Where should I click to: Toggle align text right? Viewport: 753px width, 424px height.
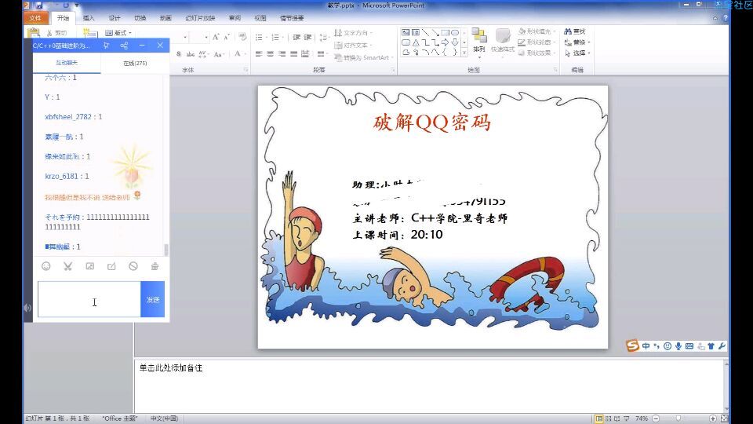pos(282,54)
